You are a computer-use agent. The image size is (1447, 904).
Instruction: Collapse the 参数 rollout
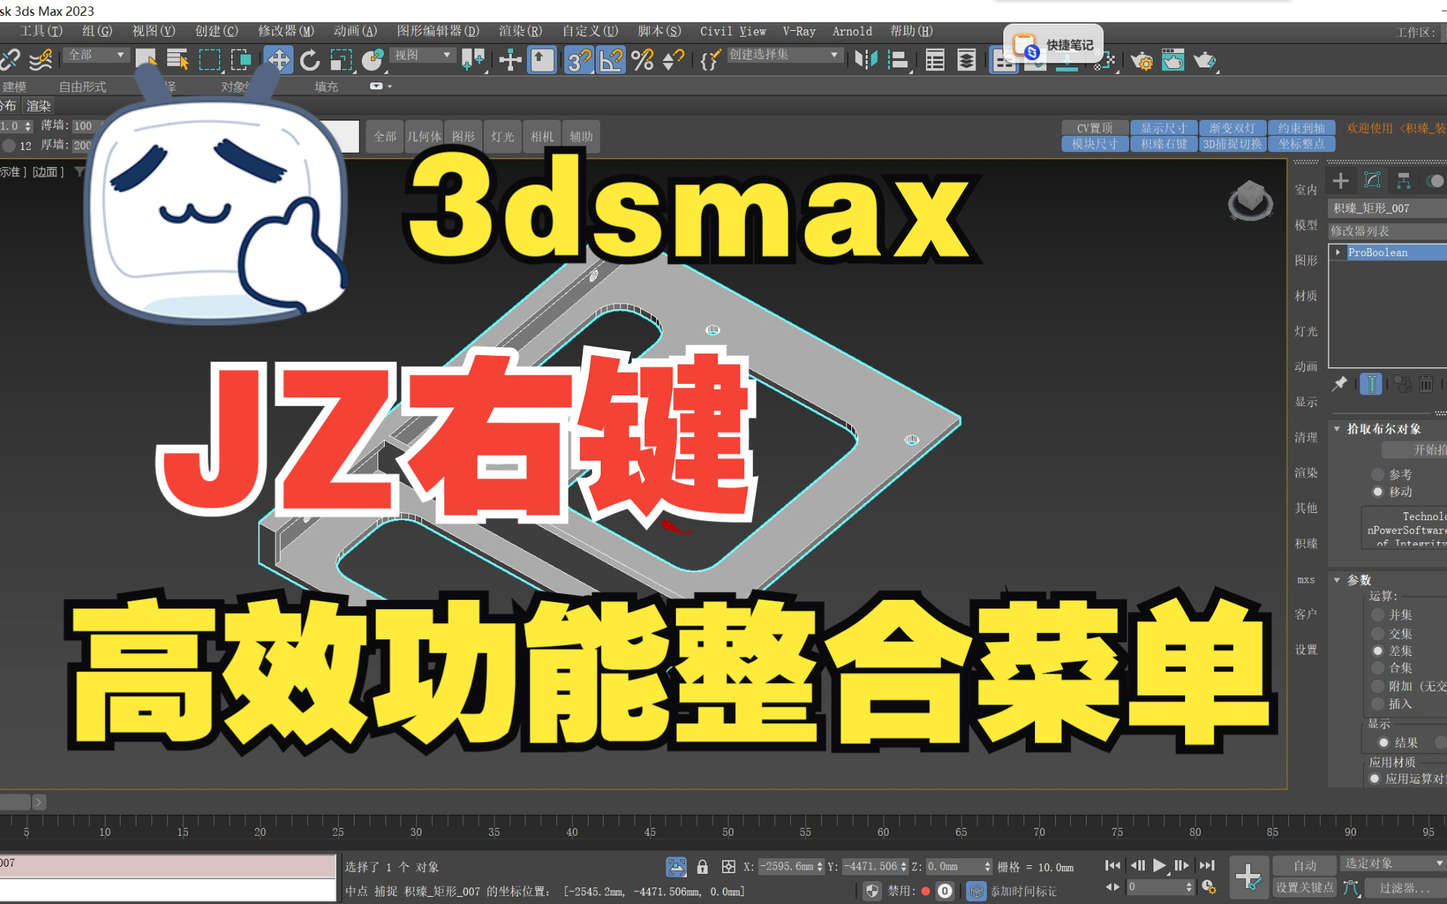1336,580
